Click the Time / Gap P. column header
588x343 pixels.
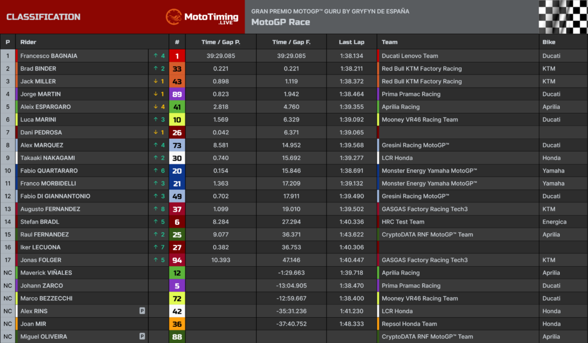tap(220, 42)
